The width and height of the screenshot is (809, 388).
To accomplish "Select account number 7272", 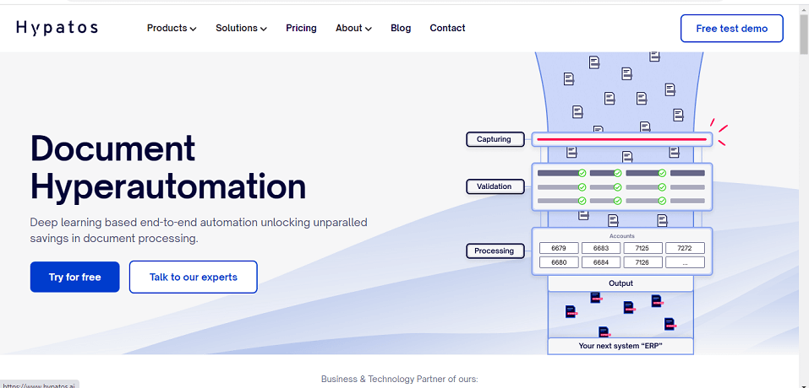I will click(686, 248).
